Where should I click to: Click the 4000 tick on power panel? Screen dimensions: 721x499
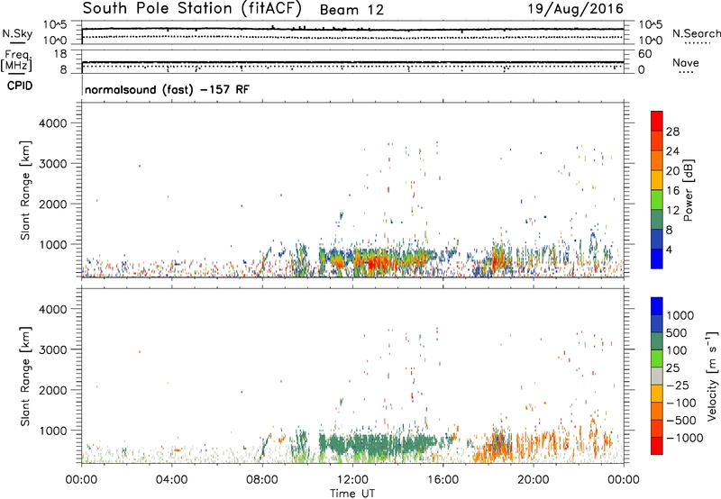tap(53, 123)
